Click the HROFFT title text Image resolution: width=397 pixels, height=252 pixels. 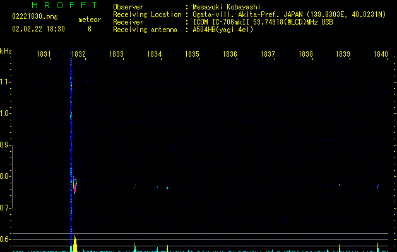(65, 5)
